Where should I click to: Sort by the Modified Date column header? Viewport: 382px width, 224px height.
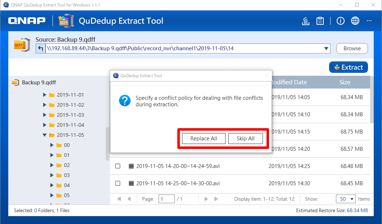289,82
